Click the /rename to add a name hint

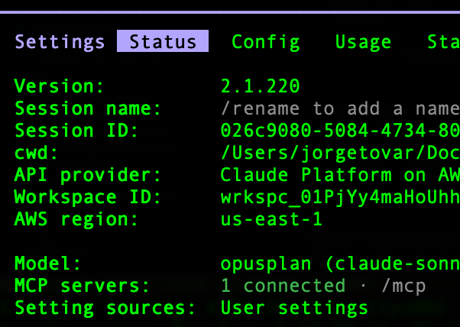(x=340, y=108)
